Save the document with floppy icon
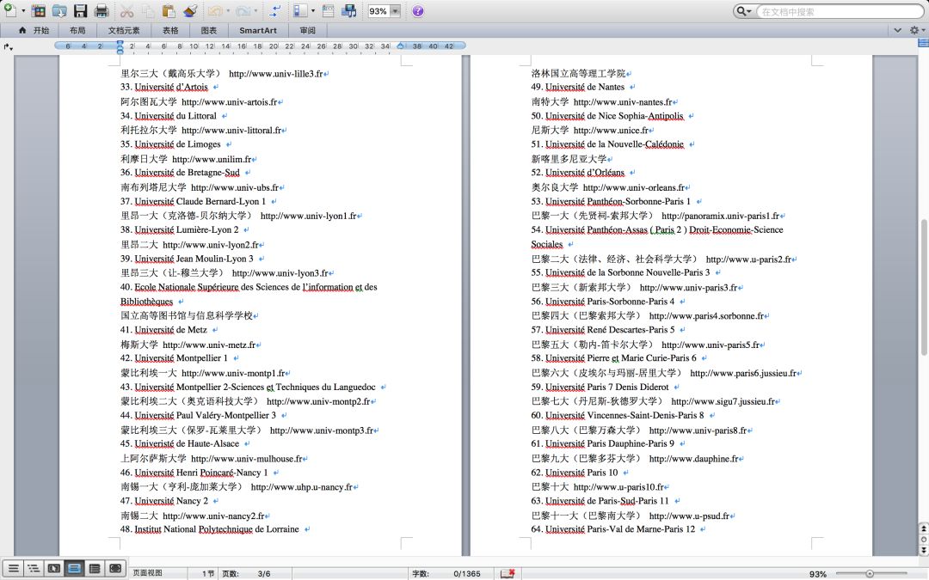This screenshot has width=929, height=580. tap(81, 10)
